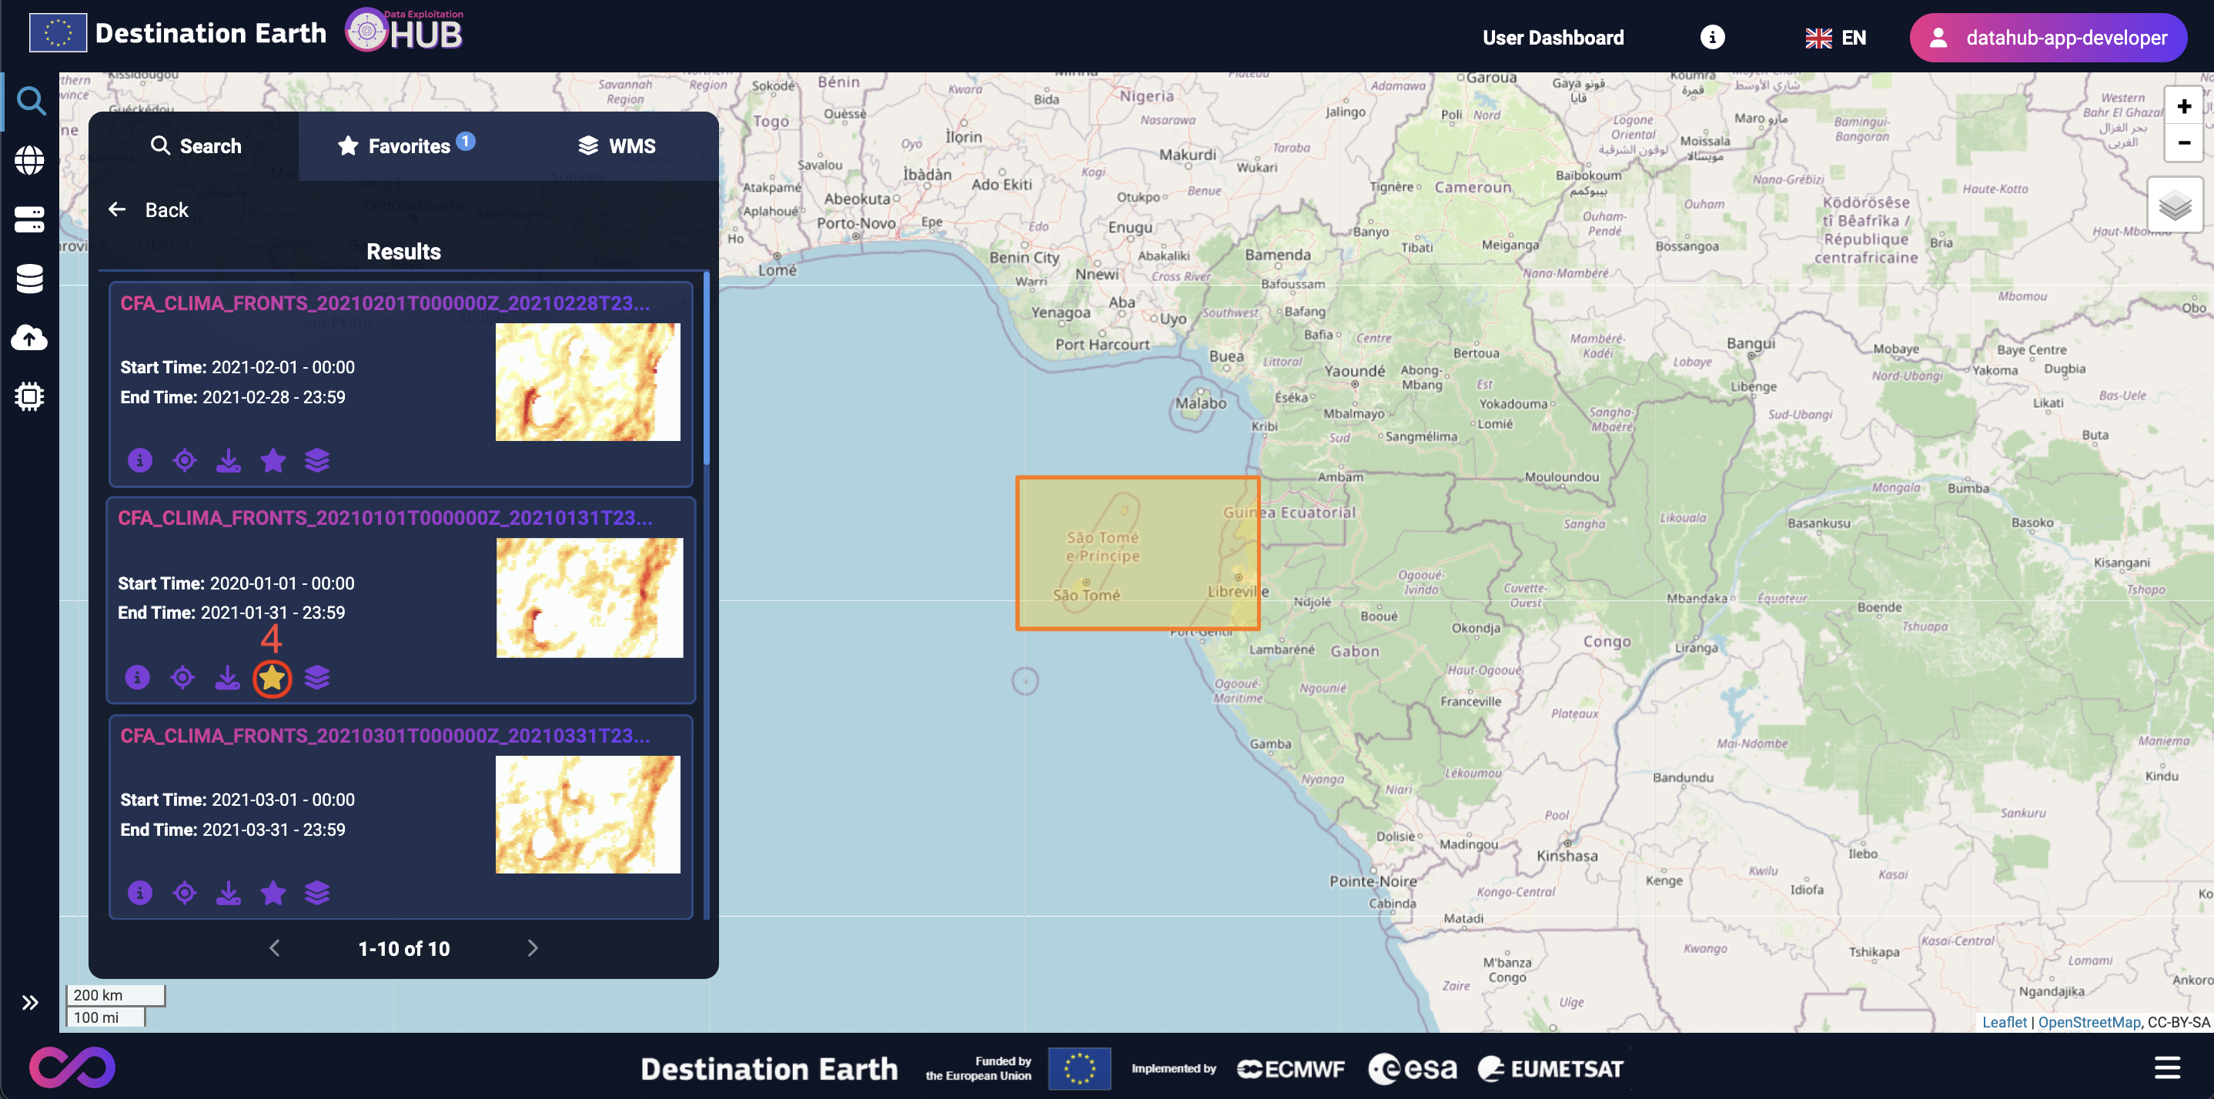Image resolution: width=2214 pixels, height=1099 pixels.
Task: Open result title CFA_CLIMA_FRONTS_20210101T000000Z
Action: tap(384, 518)
